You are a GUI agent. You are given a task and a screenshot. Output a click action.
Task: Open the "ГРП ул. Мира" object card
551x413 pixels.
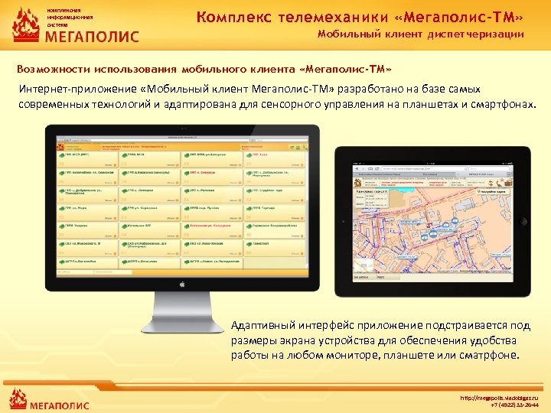[x=87, y=213]
